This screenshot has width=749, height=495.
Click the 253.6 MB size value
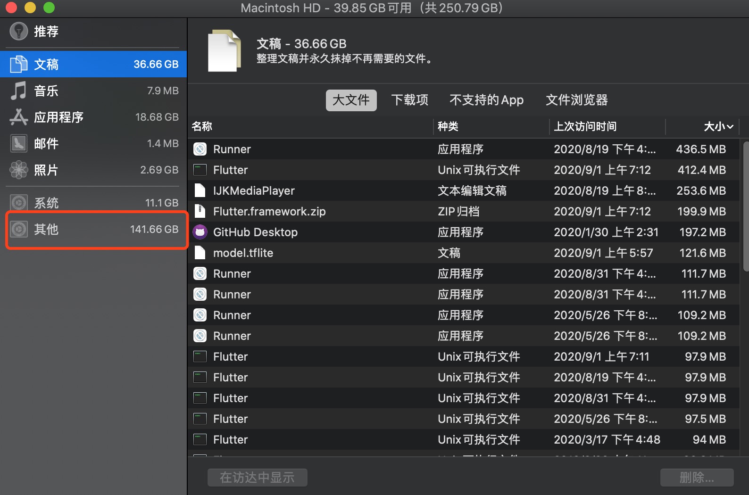click(x=701, y=190)
